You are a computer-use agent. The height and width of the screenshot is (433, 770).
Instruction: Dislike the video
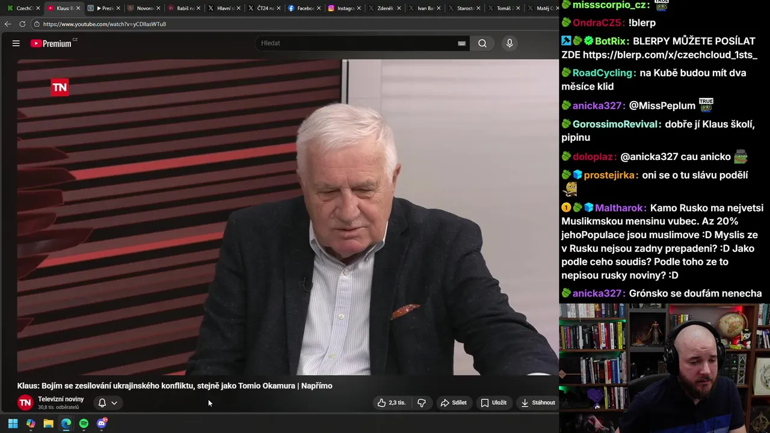[x=422, y=403]
